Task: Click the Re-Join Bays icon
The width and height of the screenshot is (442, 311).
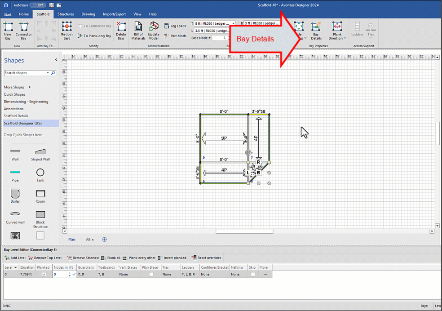Action: click(x=66, y=30)
